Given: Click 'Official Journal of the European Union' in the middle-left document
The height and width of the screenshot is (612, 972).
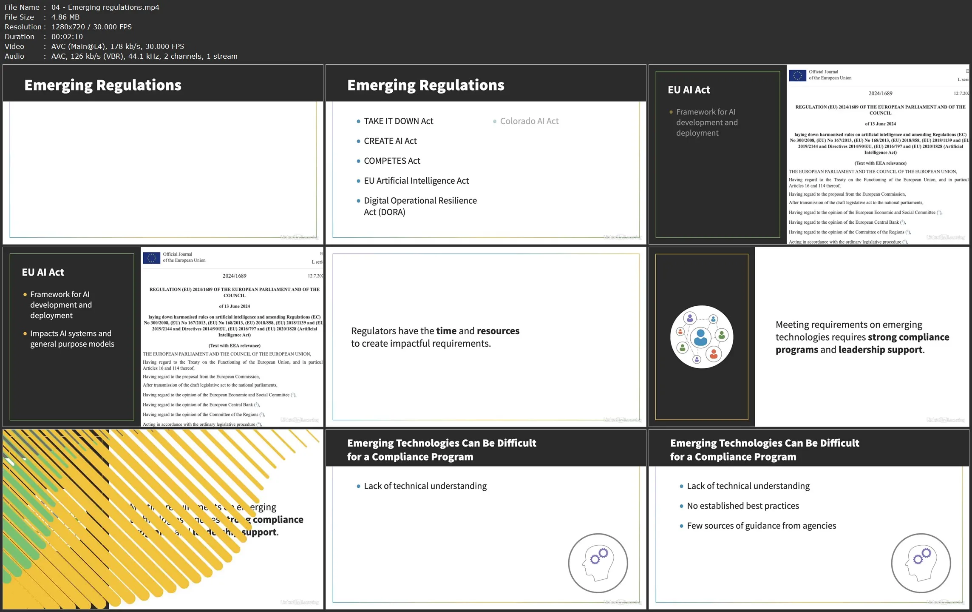Looking at the screenshot, I should point(184,257).
